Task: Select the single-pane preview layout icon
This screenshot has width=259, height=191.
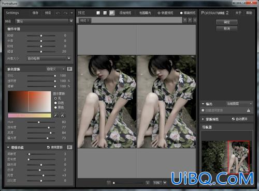Action: (98, 13)
